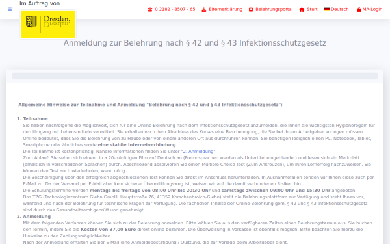Screen dimensions: 390x244
Task: Click the Dresden logo image
Action: coord(47,24)
